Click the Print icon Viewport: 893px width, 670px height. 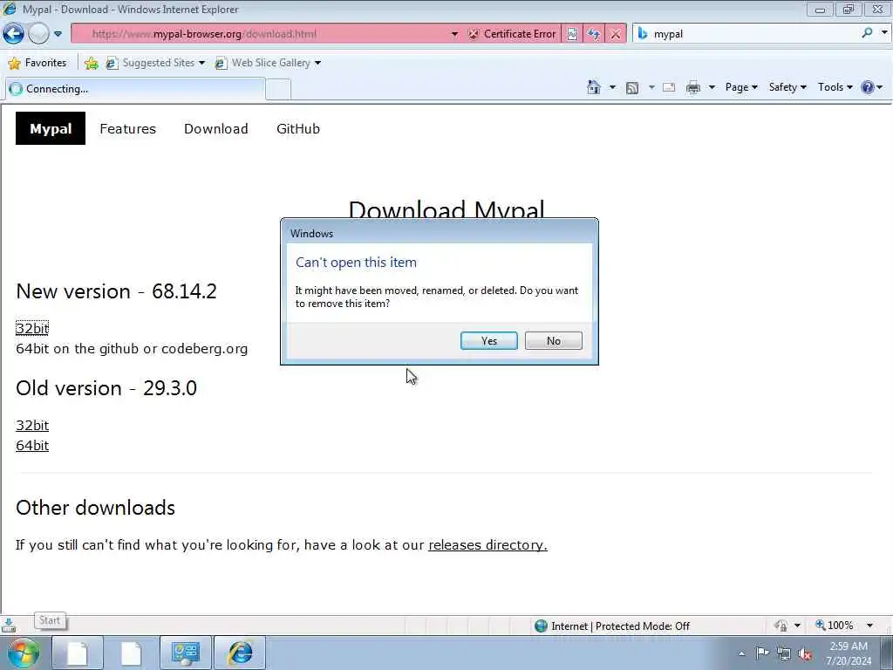click(x=693, y=87)
